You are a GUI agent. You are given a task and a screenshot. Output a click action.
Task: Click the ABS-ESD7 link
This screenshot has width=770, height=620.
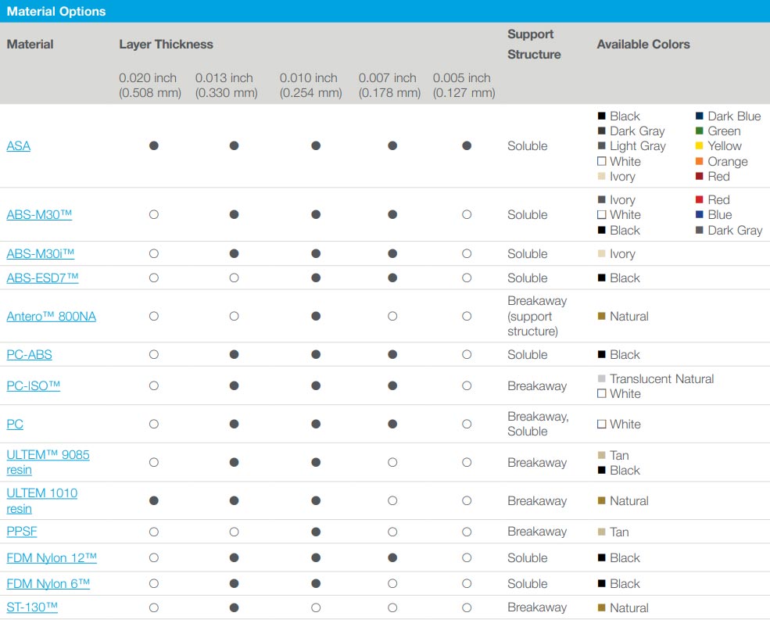42,278
